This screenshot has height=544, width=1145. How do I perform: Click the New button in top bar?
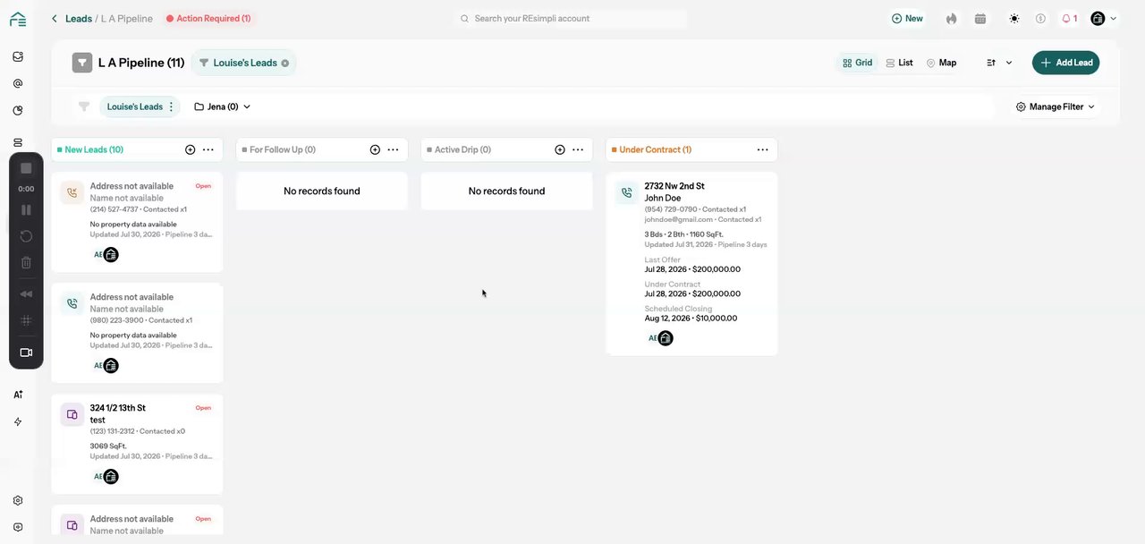907,18
